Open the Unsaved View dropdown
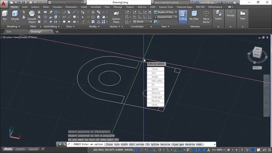Image resolution: width=272 pixels, height=153 pixels. (165, 17)
